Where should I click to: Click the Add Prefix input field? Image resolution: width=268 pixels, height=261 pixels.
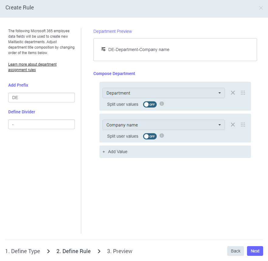click(x=41, y=98)
